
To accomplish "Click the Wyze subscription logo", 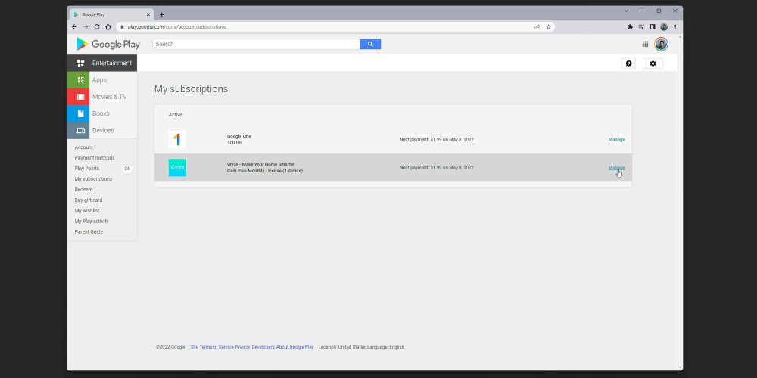I will [177, 168].
